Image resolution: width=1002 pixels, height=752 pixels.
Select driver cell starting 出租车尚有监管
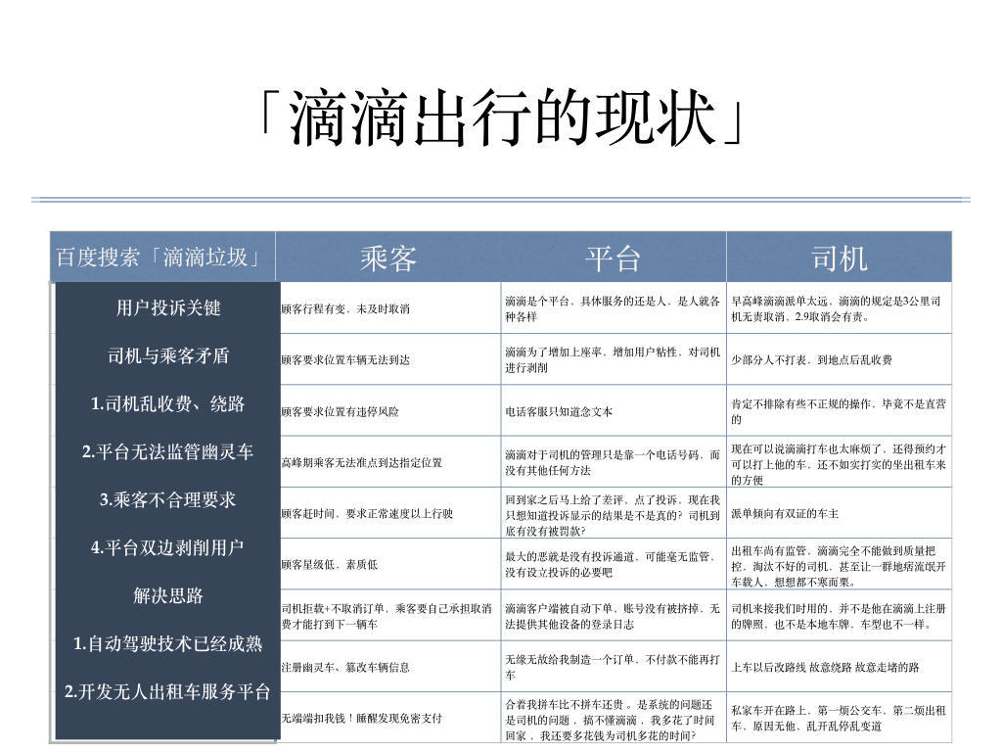point(839,565)
